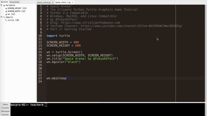
Task: Select SCREEN_WIDTH [12] symbol
Action: click(16, 11)
